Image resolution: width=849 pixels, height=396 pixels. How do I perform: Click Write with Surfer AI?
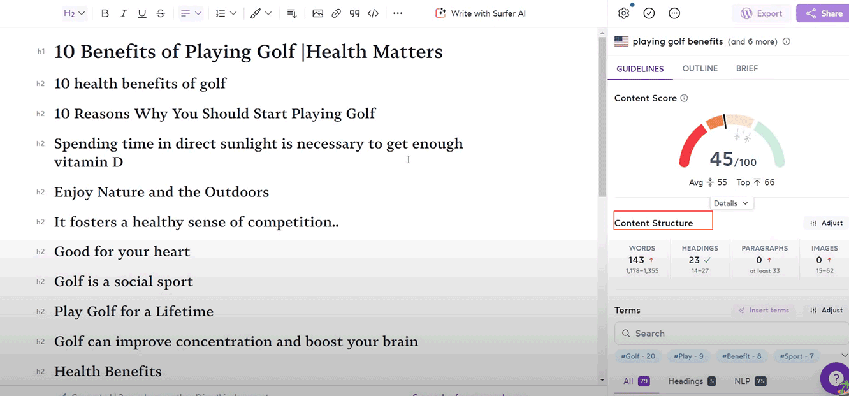click(481, 13)
